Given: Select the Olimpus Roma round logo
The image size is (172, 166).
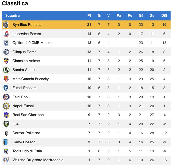Looking at the screenshot, I should pyautogui.click(x=6, y=52).
